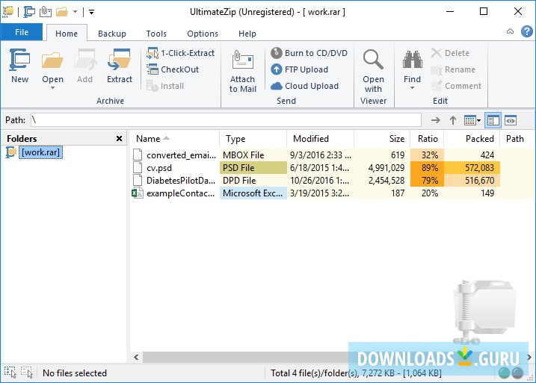Toggle the preview eye pane button
This screenshot has height=383, width=536.
point(511,120)
